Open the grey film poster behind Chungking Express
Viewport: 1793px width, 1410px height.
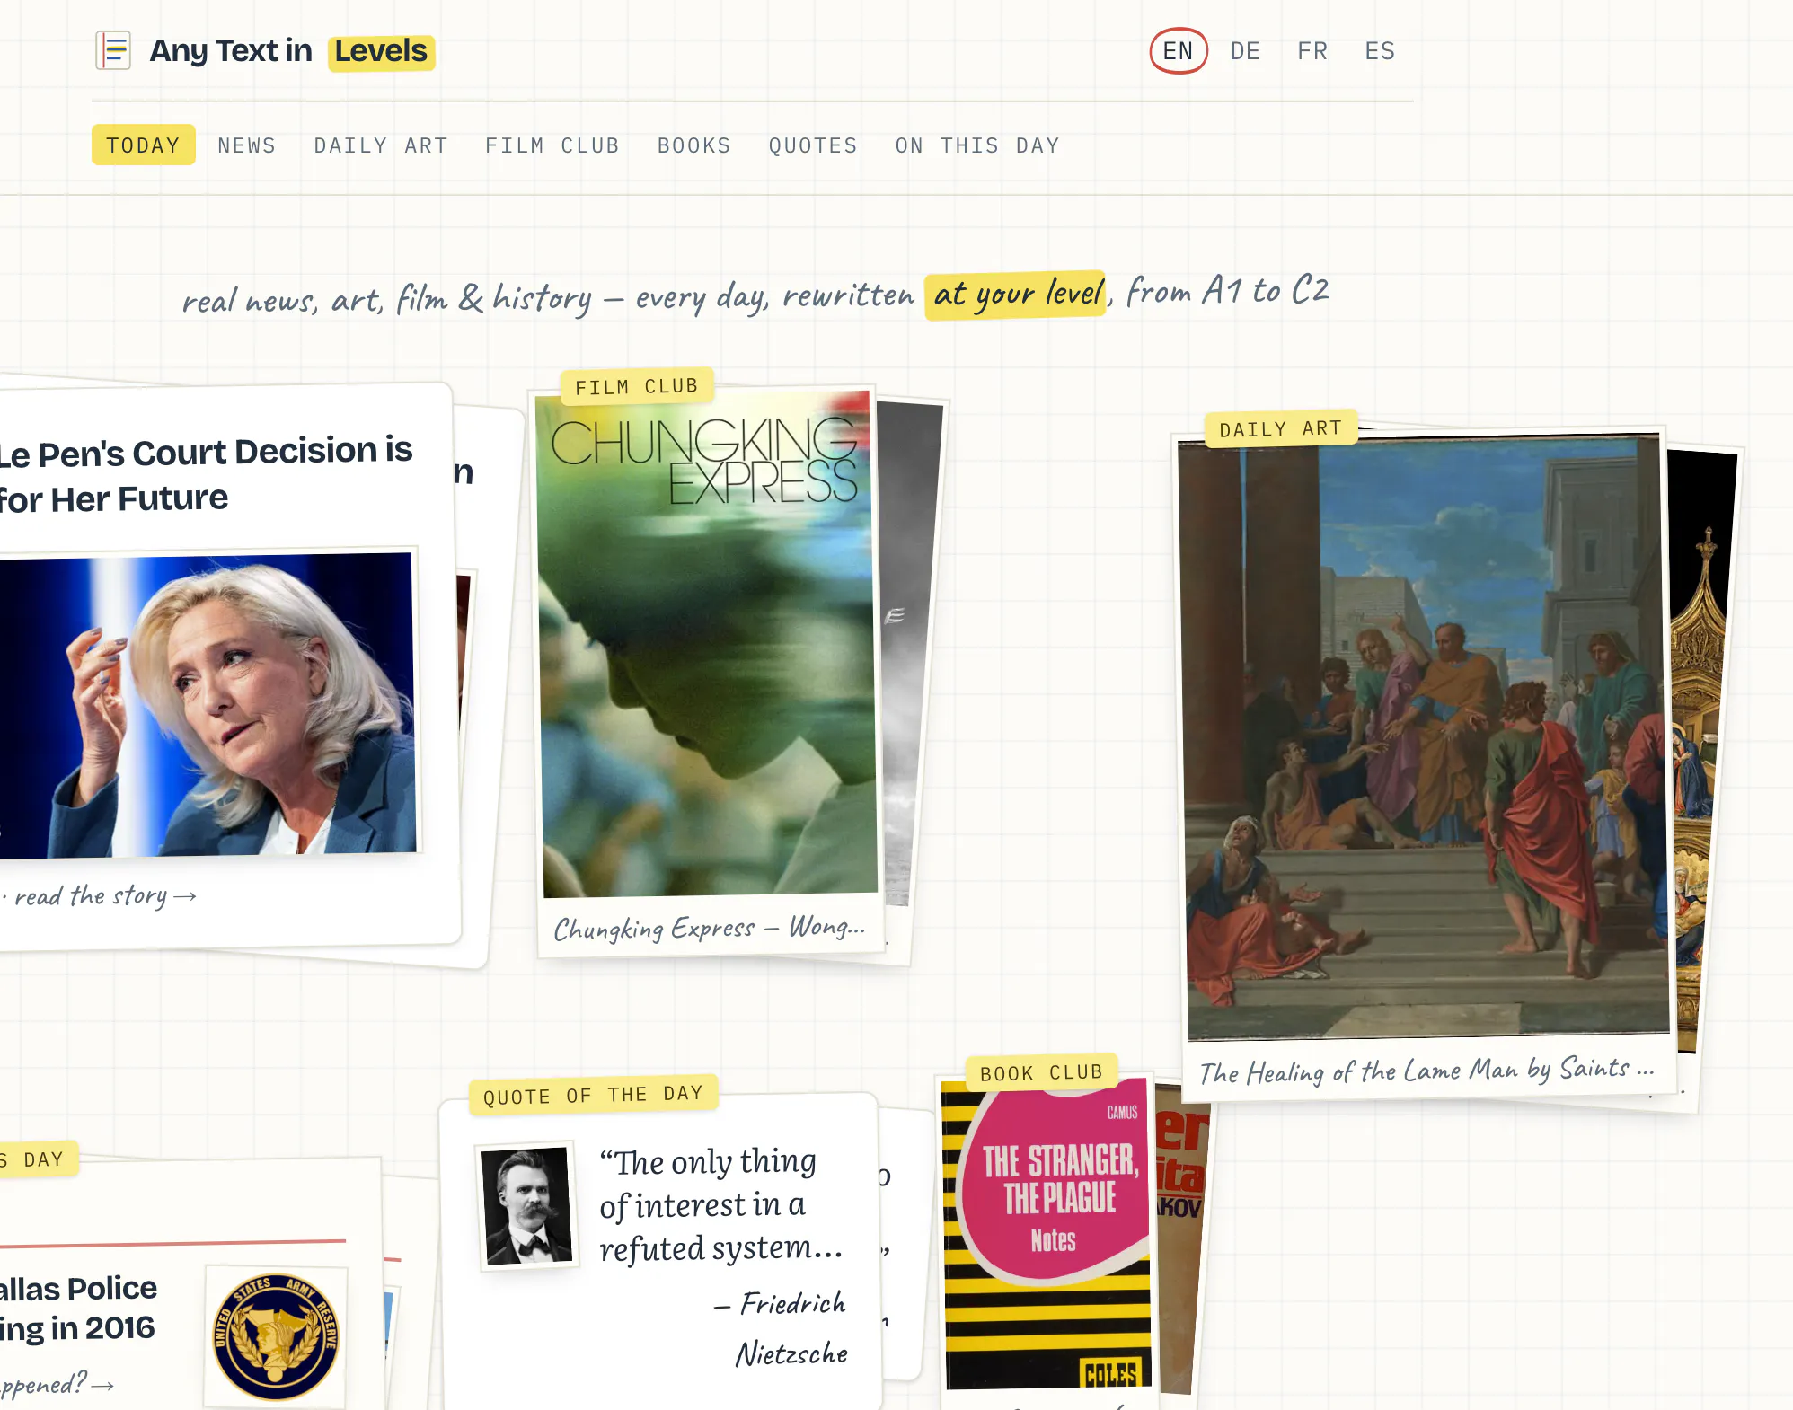point(908,653)
